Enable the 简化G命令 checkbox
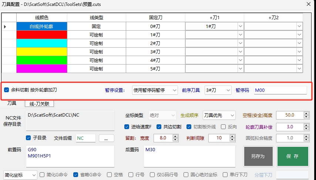Image resolution: width=316 pixels, height=180 pixels. point(42,174)
